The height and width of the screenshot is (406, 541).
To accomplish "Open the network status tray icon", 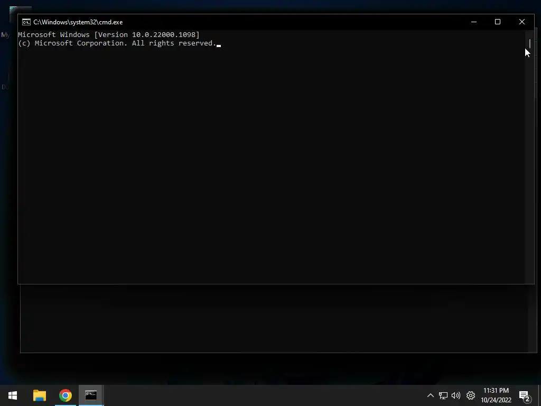I will coord(443,395).
